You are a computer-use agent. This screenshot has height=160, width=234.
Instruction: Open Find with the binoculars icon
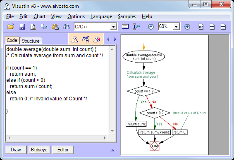66,27
